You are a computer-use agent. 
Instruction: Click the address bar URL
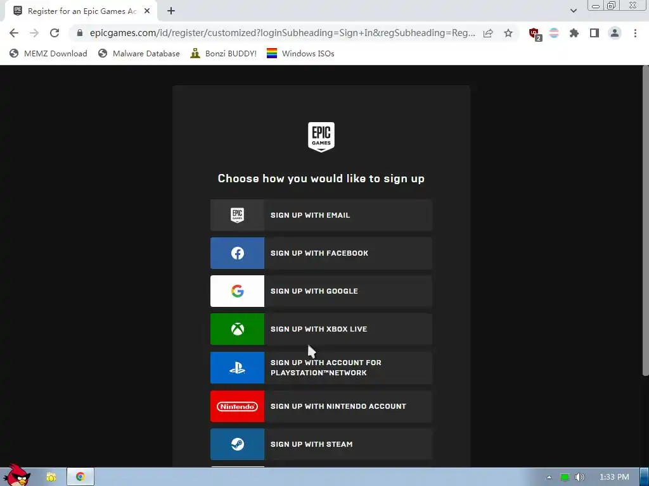(x=282, y=33)
